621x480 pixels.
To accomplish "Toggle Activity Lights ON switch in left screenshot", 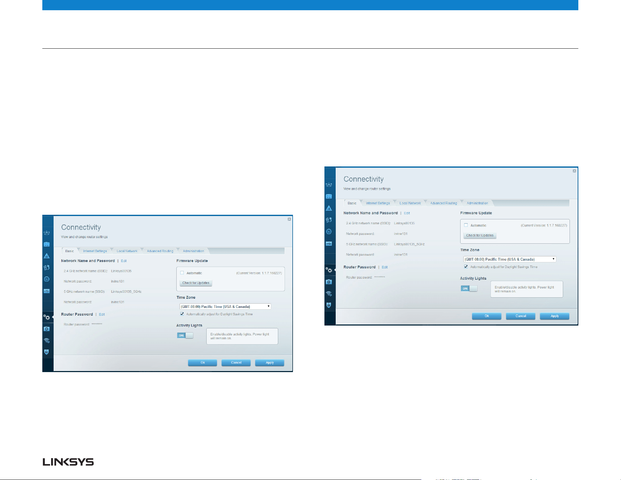I will [185, 335].
